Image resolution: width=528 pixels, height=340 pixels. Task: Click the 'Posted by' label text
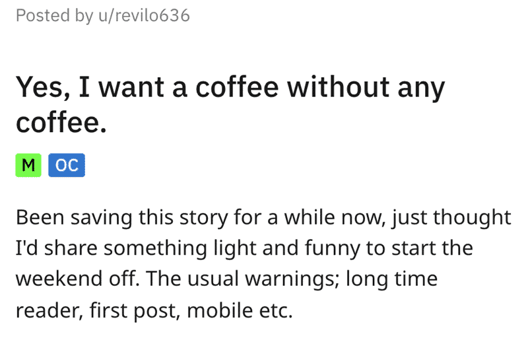pos(55,16)
